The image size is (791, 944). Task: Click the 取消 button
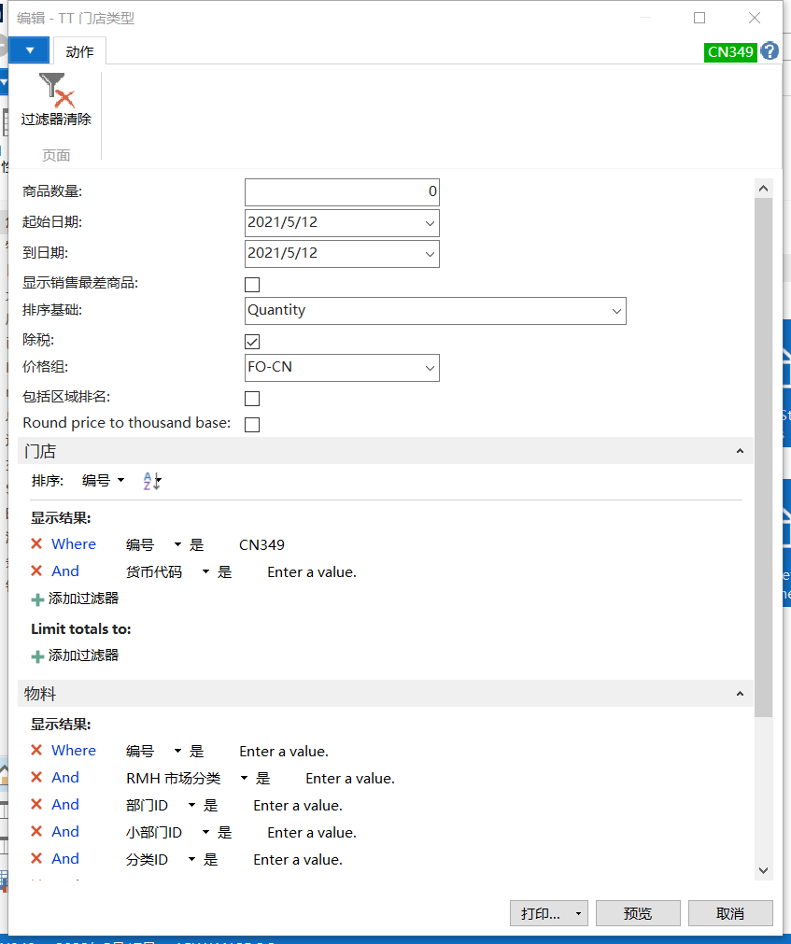coord(730,914)
